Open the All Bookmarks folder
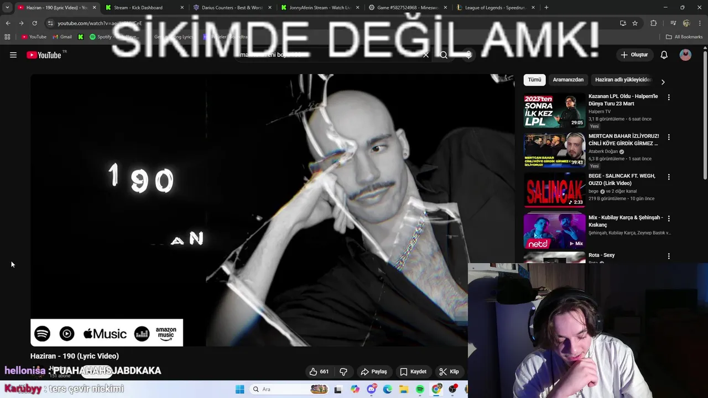The height and width of the screenshot is (398, 708). pyautogui.click(x=684, y=37)
